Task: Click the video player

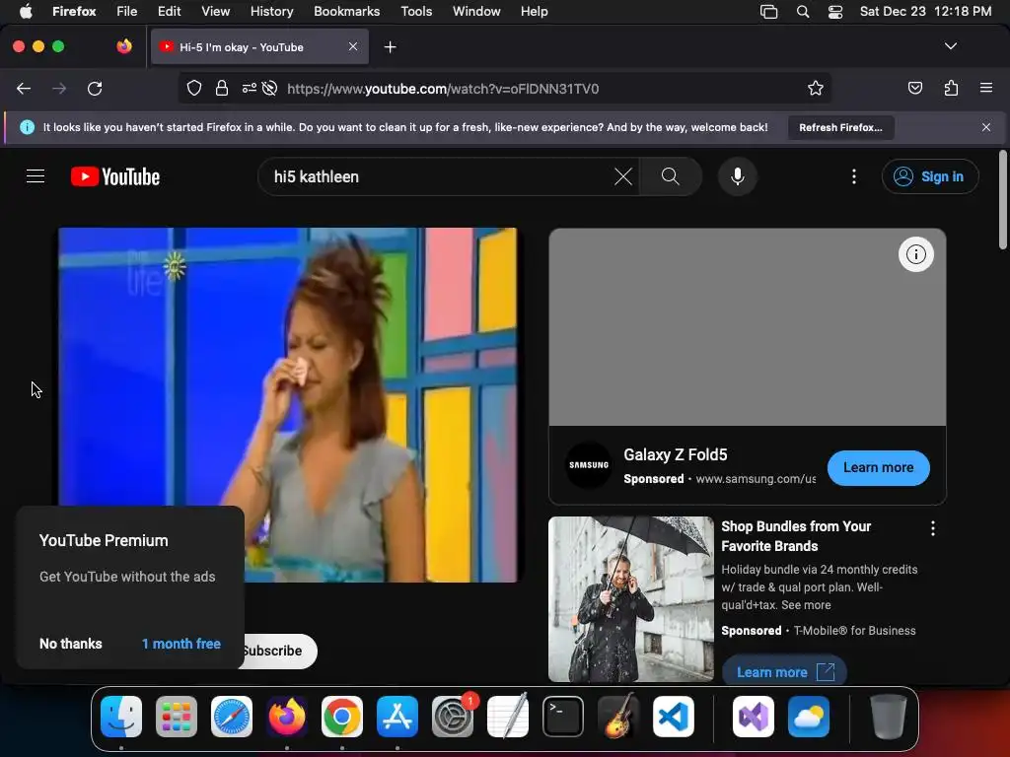Action: tap(287, 404)
